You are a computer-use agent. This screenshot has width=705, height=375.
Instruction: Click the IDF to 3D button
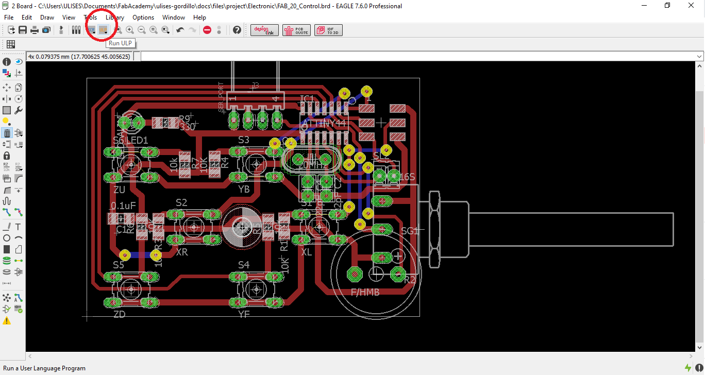pos(328,30)
